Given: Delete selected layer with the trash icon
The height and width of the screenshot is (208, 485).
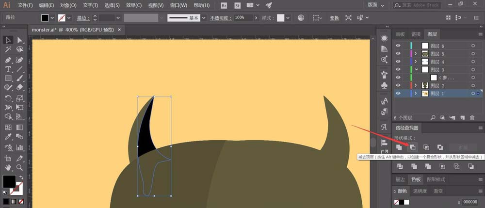Looking at the screenshot, I should click(x=472, y=117).
